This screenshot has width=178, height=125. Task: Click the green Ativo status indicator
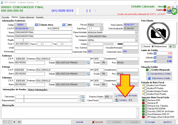pyautogui.click(x=165, y=7)
